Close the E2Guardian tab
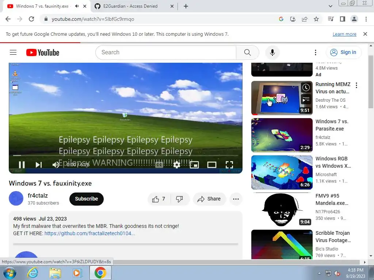 [172, 6]
